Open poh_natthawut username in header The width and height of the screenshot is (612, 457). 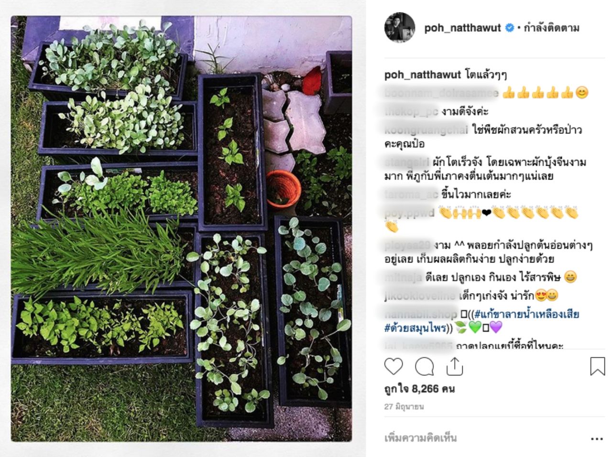(x=462, y=28)
